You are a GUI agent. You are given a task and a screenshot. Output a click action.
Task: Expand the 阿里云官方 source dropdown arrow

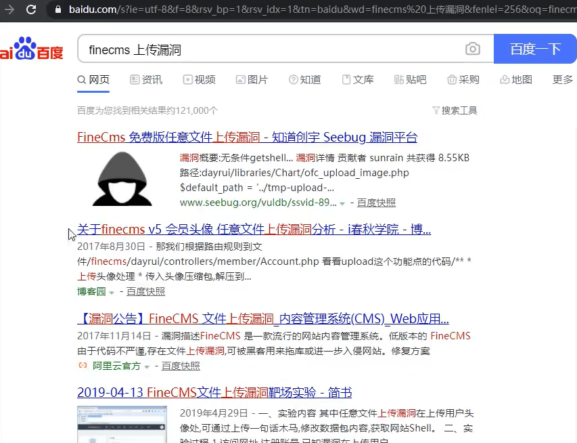(x=147, y=366)
